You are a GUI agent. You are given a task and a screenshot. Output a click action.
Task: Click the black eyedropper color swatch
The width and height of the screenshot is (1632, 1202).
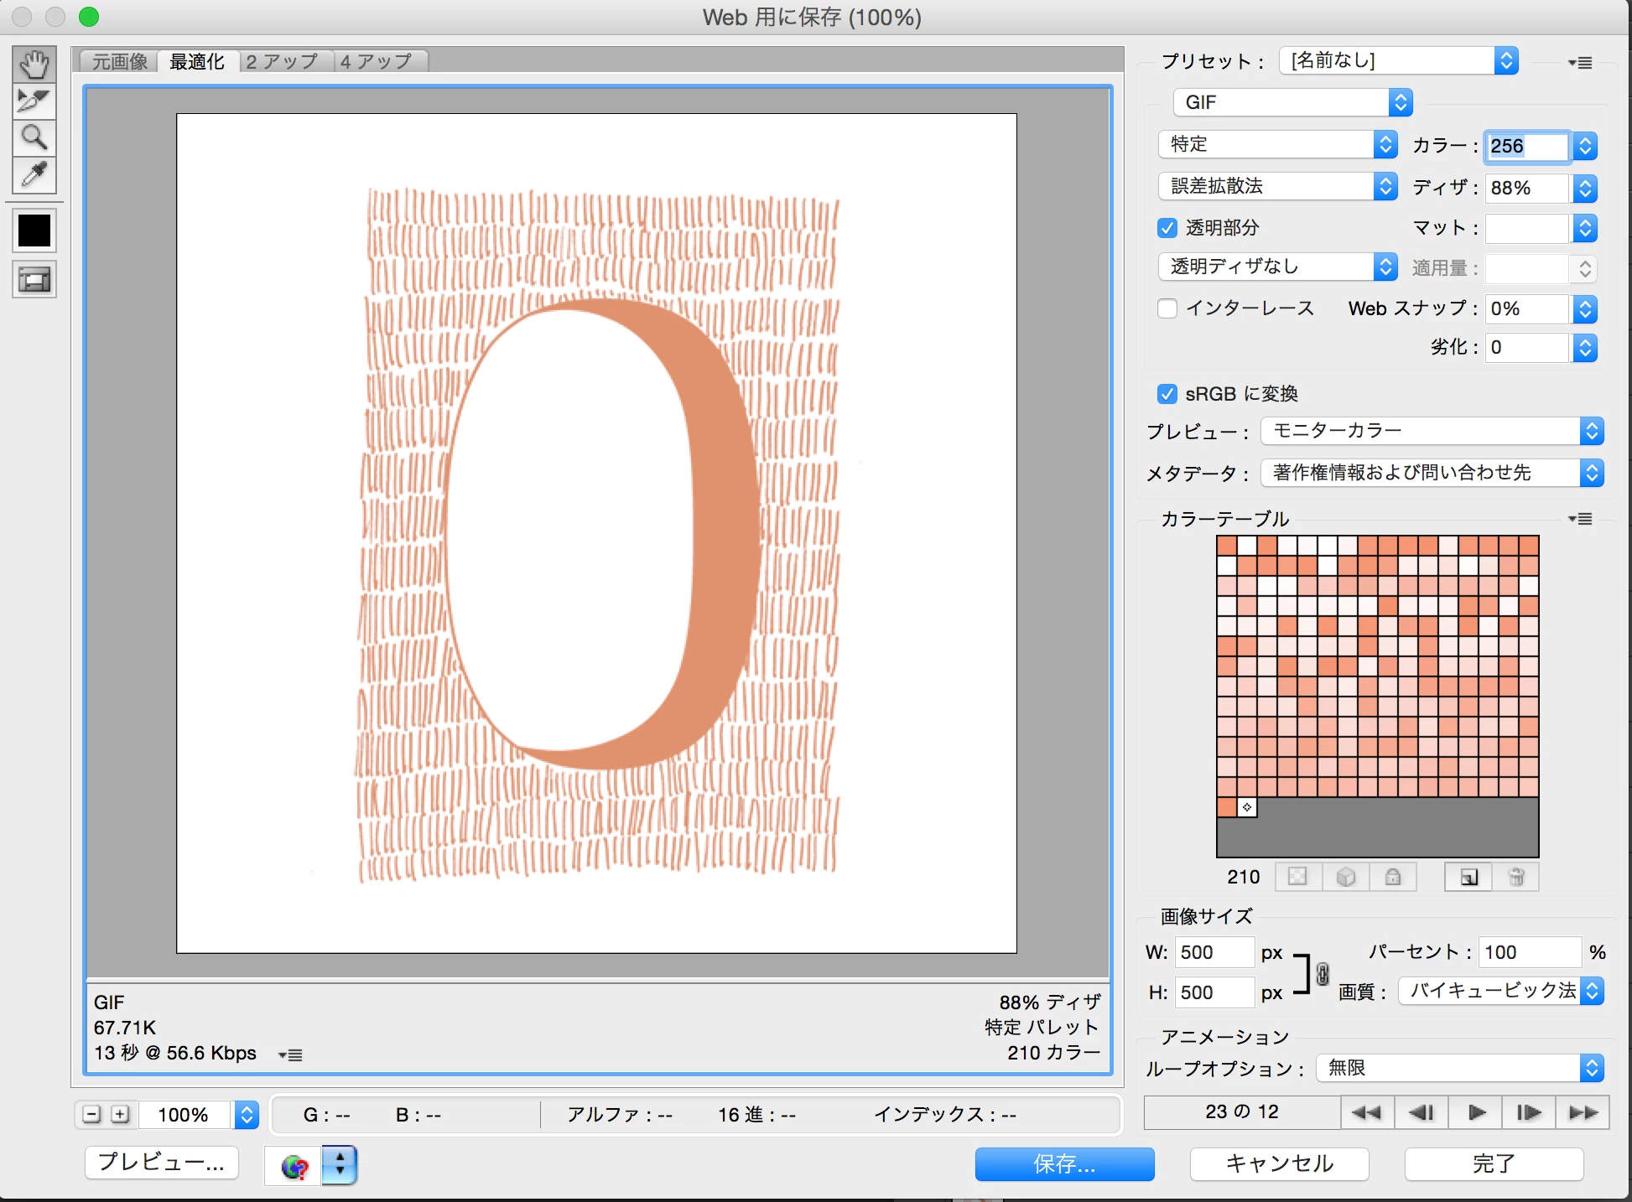[x=34, y=231]
